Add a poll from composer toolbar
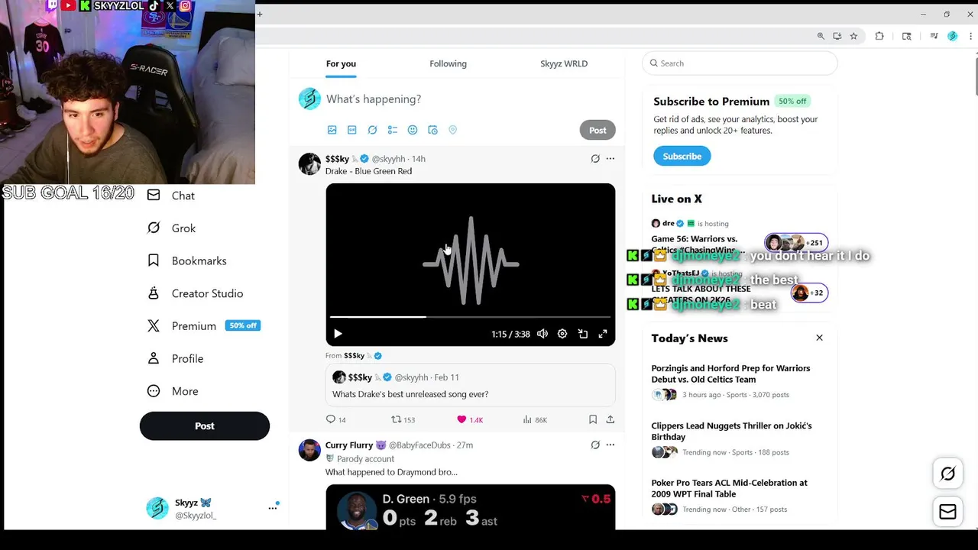Screen dimensions: 978x550 coord(393,130)
